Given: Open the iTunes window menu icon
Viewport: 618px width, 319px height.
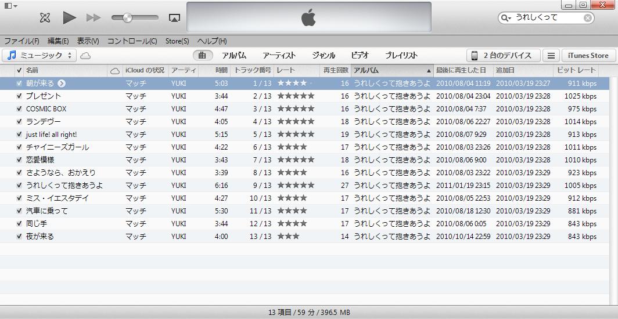Looking at the screenshot, I should coord(10,5).
